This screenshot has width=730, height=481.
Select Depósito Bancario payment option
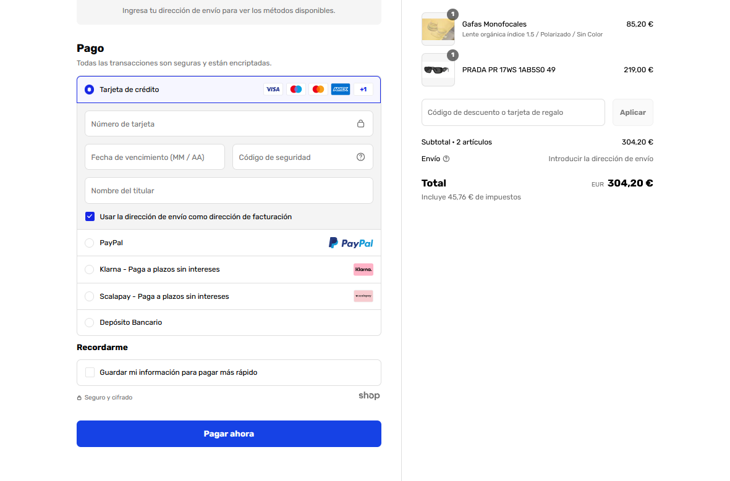[90, 322]
